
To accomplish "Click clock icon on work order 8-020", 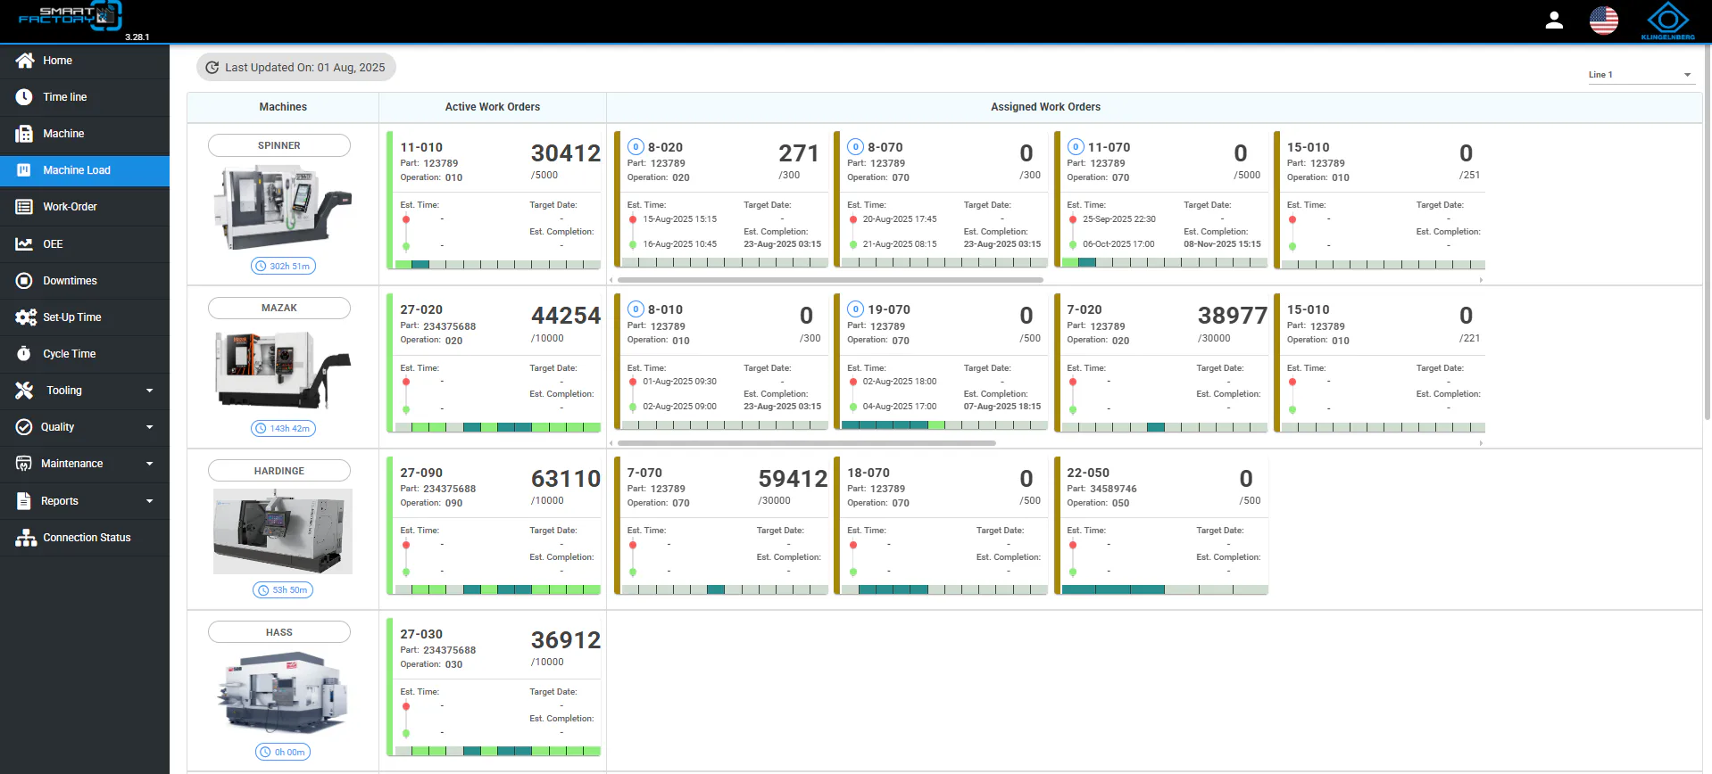I will click(x=636, y=147).
